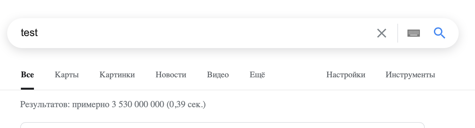Click the word test in search box

click(29, 32)
